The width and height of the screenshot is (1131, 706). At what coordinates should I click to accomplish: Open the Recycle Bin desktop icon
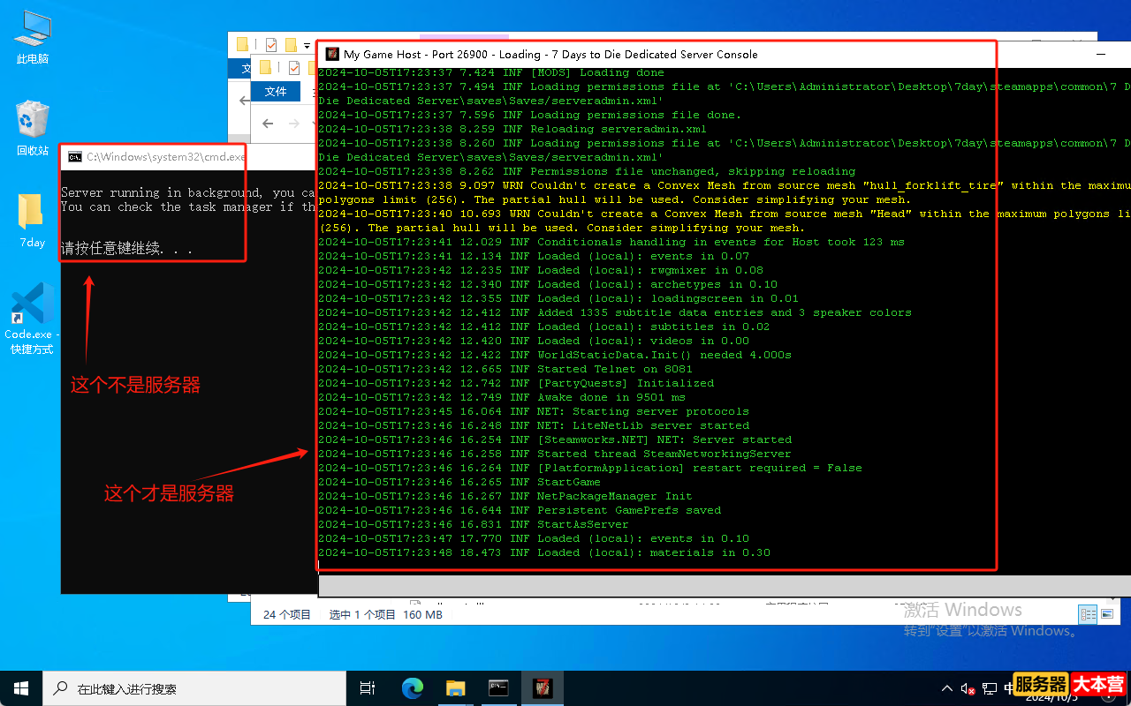click(x=33, y=128)
